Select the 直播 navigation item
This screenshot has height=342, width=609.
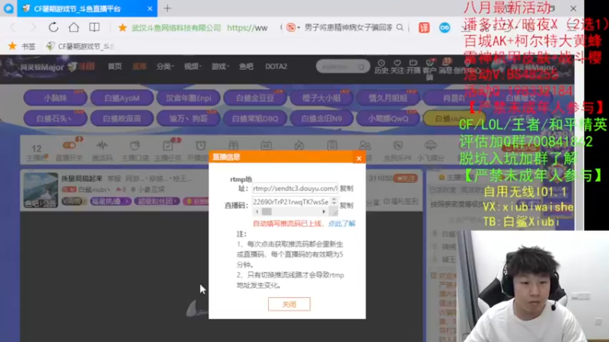[139, 67]
